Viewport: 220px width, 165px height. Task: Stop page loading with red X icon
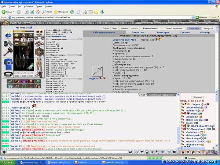click(26, 12)
